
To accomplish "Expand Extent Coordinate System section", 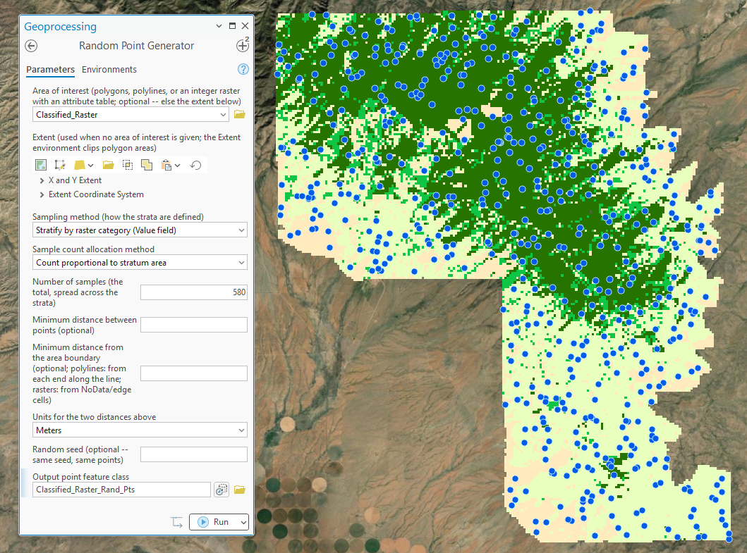I will [x=42, y=194].
